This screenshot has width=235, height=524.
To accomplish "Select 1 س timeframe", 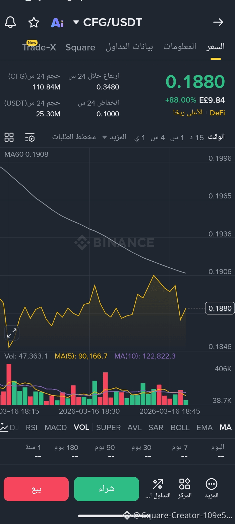I will (x=177, y=137).
